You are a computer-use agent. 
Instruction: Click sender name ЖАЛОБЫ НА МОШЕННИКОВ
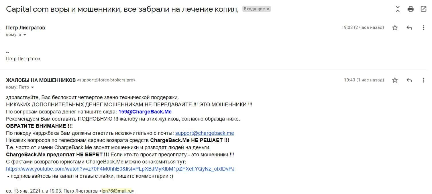[41, 80]
